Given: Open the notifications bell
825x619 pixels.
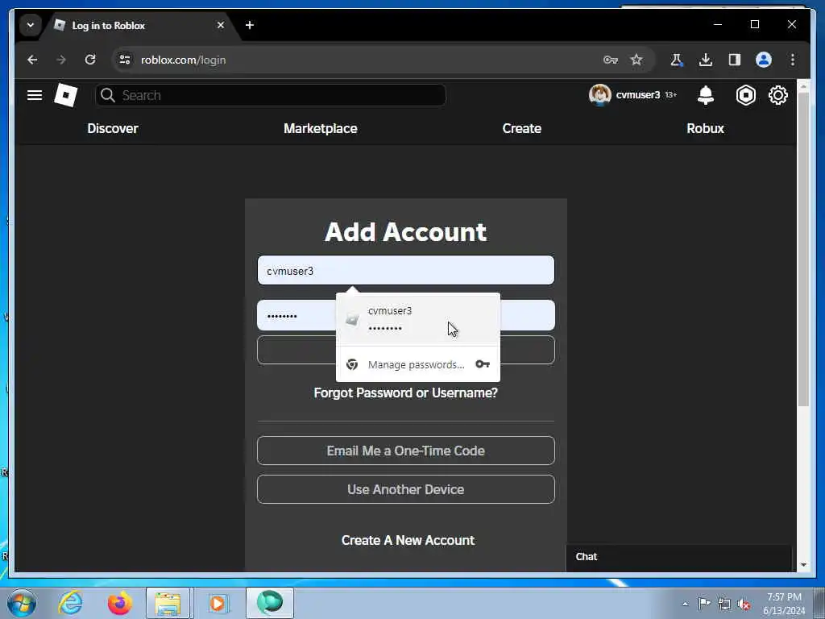Looking at the screenshot, I should [706, 95].
